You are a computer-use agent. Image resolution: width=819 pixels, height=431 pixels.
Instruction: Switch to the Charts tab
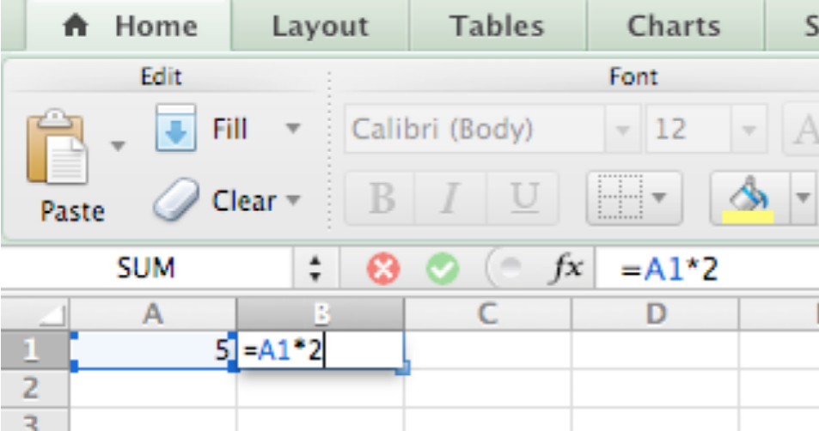pyautogui.click(x=673, y=26)
